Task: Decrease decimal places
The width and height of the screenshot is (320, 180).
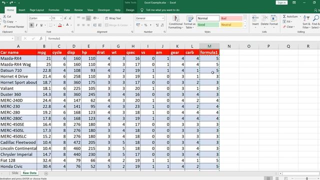Action: point(162,25)
